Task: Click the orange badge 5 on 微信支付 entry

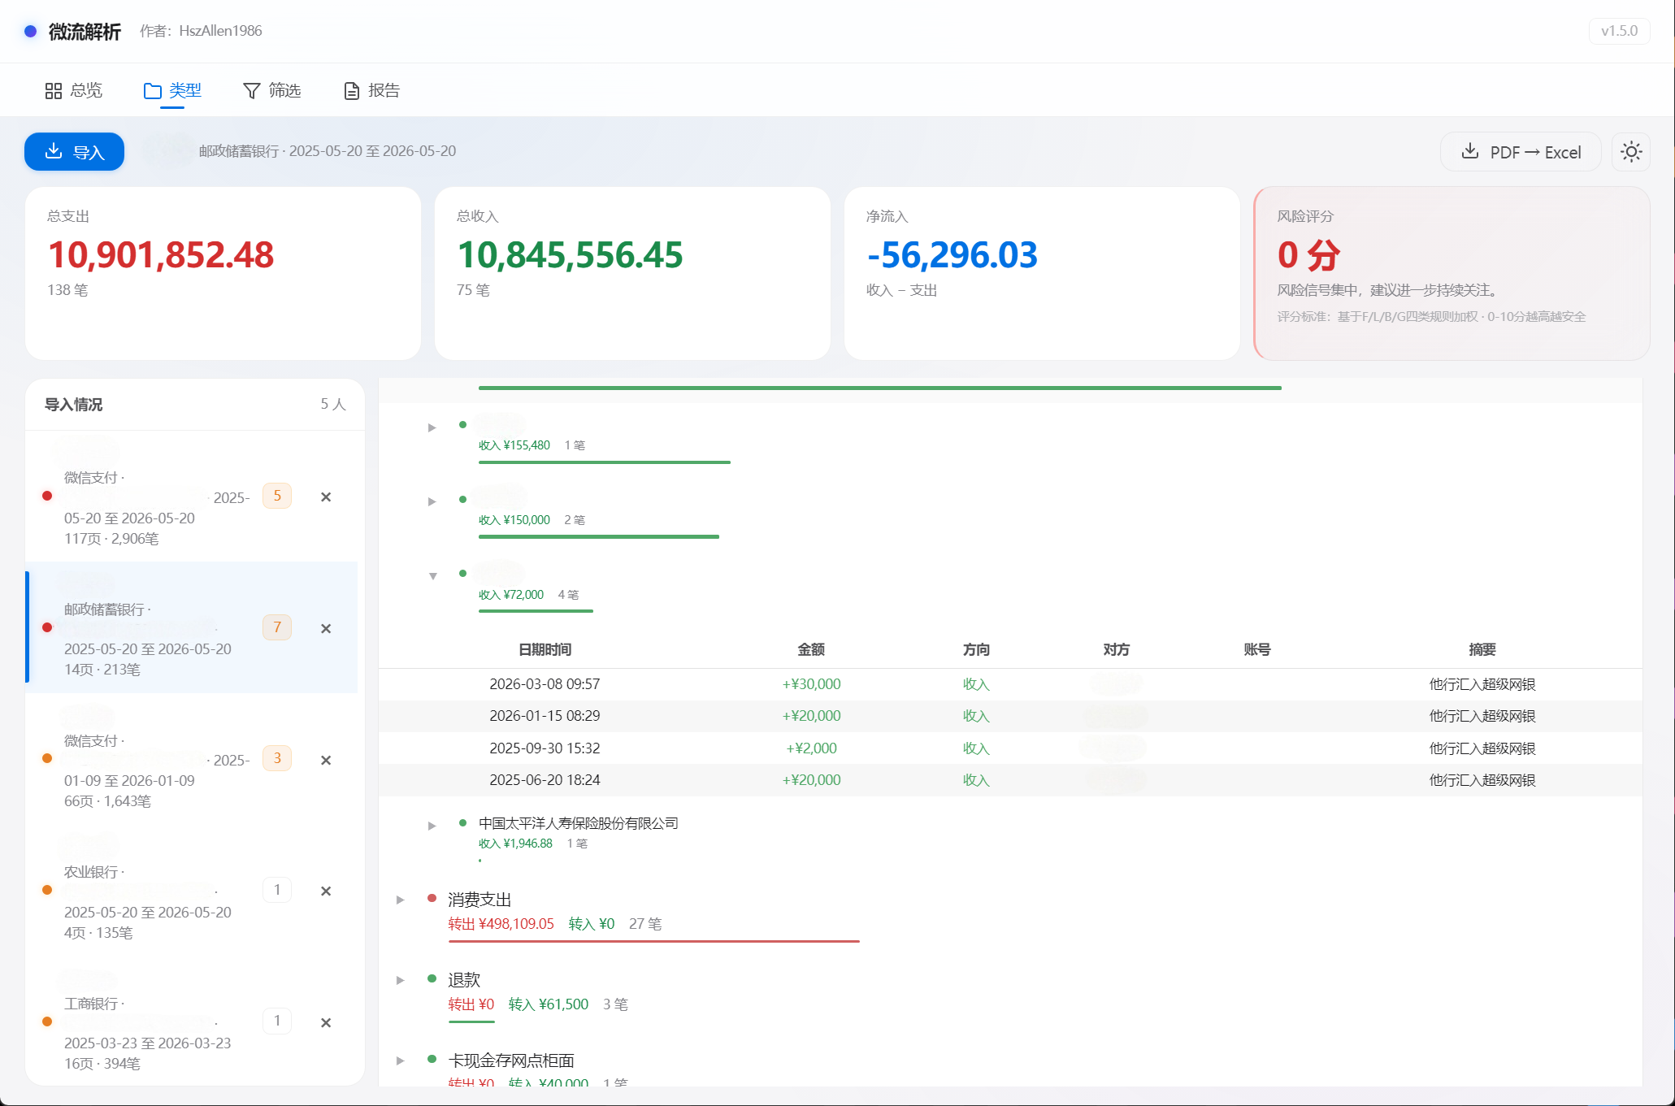Action: (x=277, y=496)
